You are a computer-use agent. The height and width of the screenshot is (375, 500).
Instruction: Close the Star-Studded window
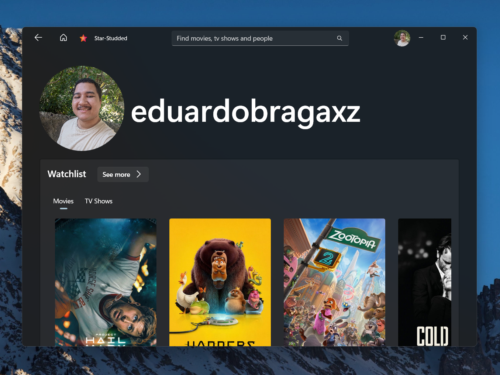(465, 38)
